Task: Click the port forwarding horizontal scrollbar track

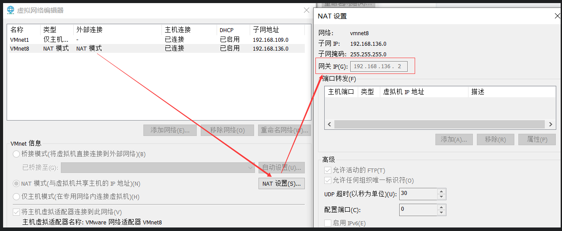Action: click(440, 125)
